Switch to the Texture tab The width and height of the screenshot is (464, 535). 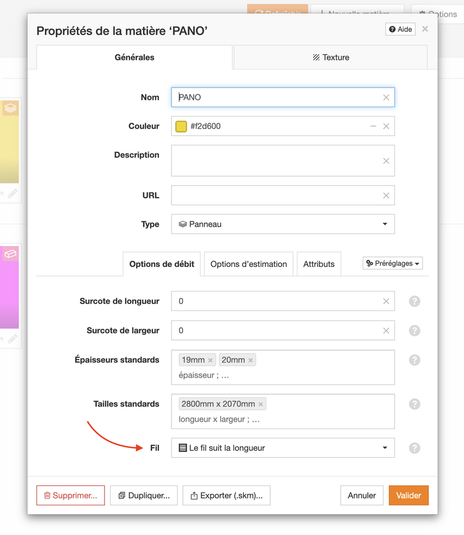330,57
